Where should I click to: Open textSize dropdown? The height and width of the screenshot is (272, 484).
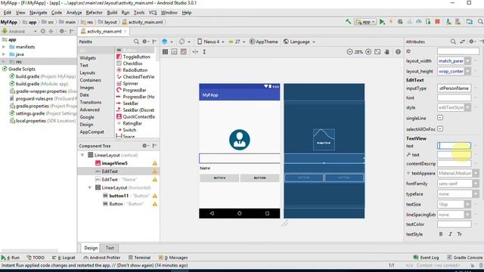coord(467,204)
